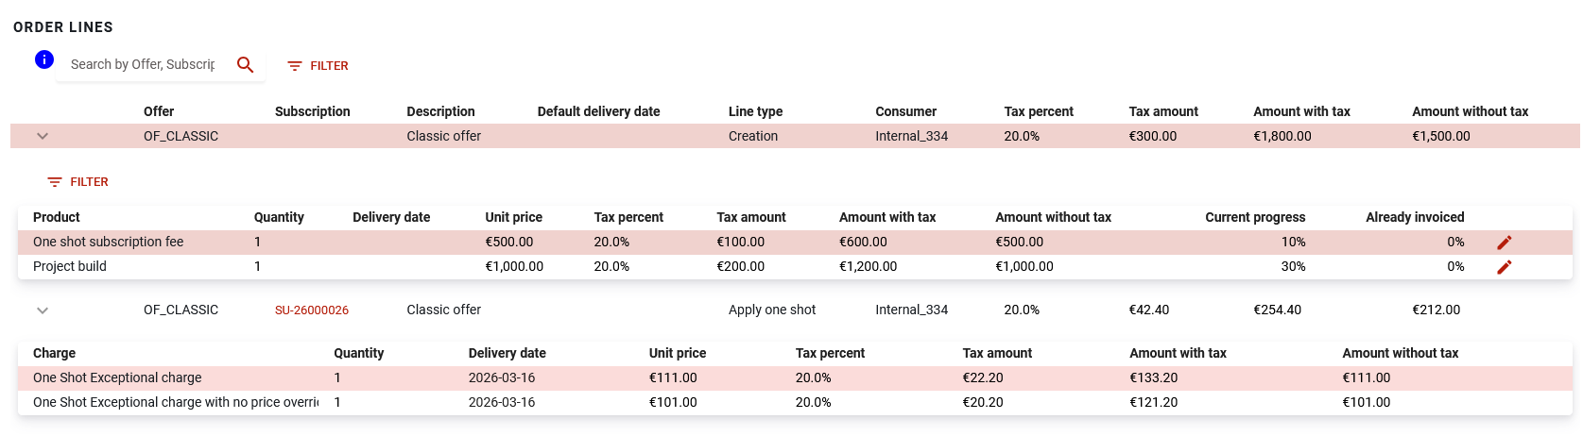Collapse the OF_CLASSIC Apply one shot line

(x=43, y=310)
